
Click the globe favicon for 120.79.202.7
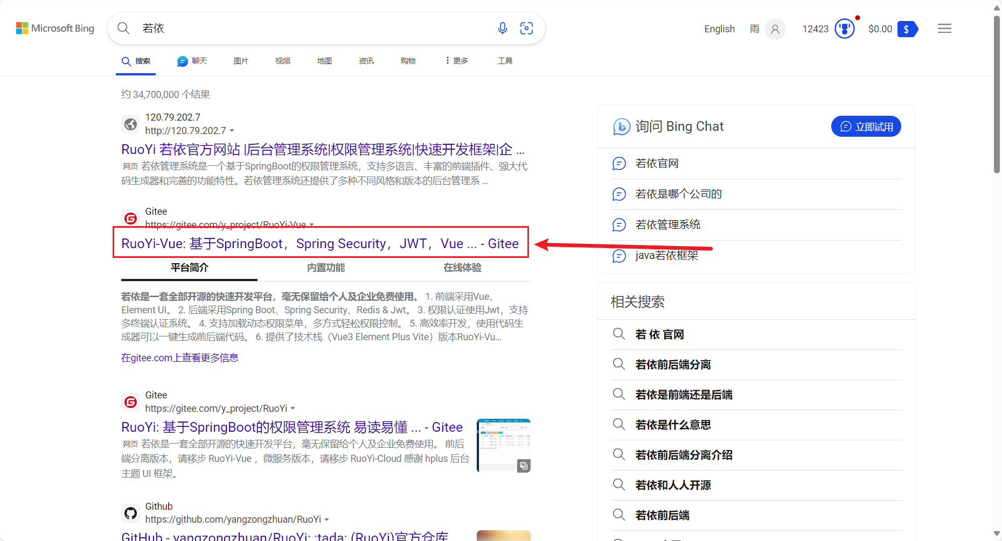[130, 124]
